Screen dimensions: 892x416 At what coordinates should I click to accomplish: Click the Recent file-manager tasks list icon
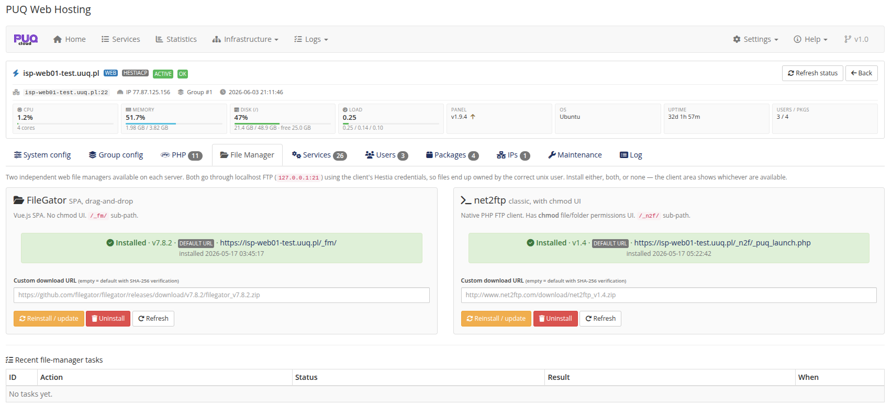(x=9, y=360)
